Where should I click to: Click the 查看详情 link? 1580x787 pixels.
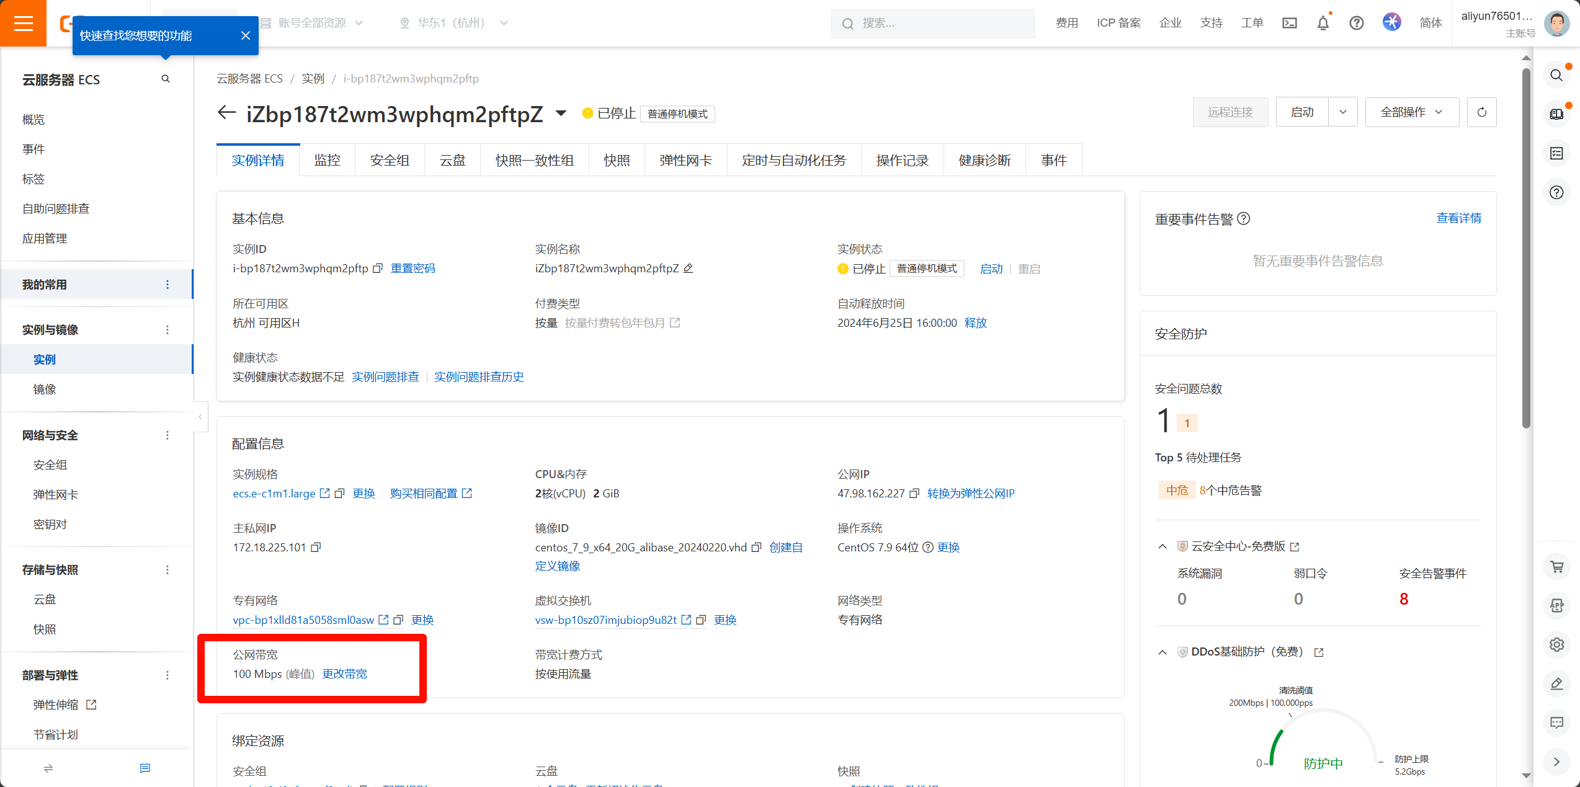pos(1459,218)
